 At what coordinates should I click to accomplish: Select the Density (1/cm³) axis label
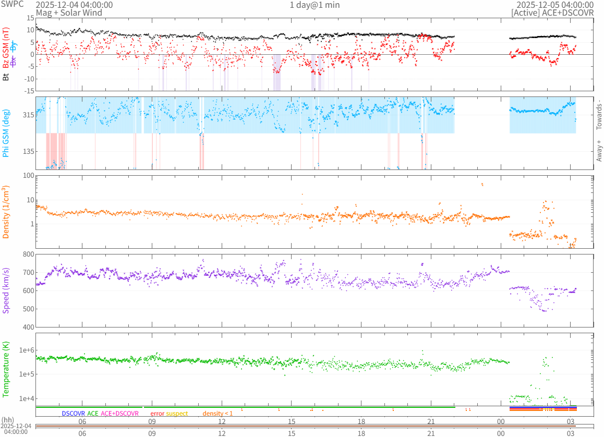pyautogui.click(x=6, y=212)
